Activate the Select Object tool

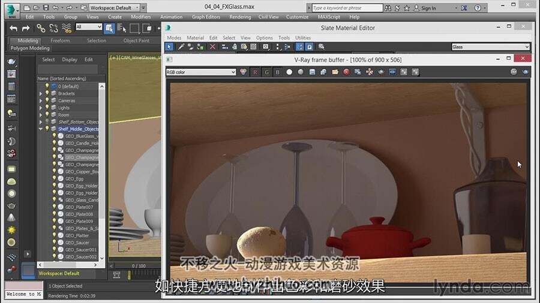tap(109, 28)
